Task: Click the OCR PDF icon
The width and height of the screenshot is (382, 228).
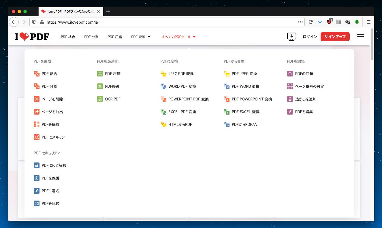Action: pos(100,99)
